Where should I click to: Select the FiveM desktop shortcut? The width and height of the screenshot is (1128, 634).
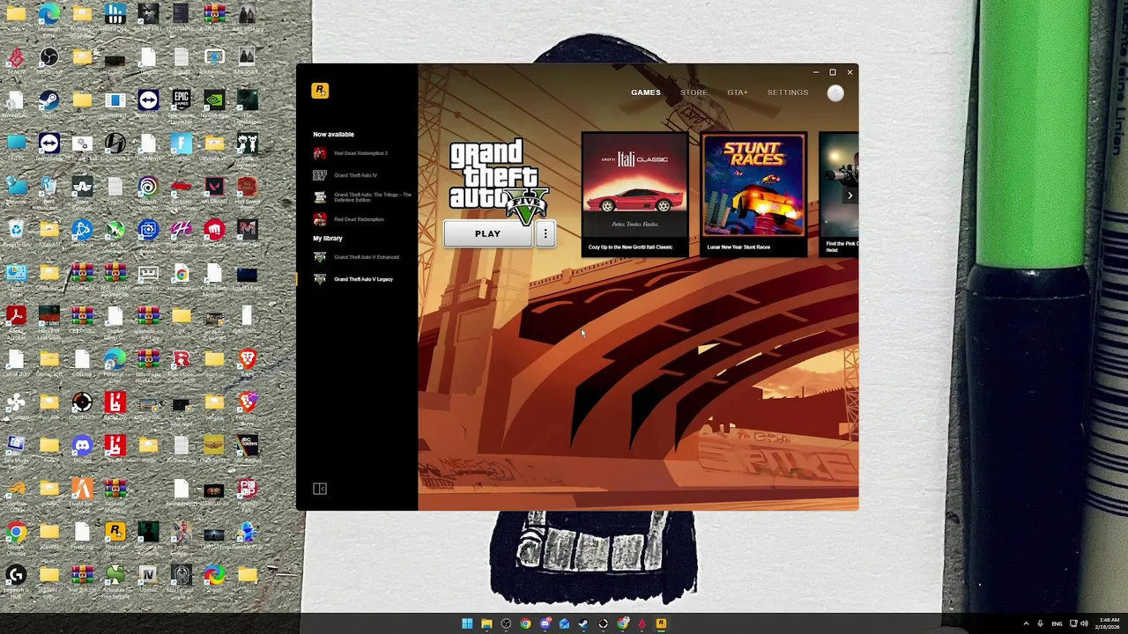pyautogui.click(x=82, y=495)
